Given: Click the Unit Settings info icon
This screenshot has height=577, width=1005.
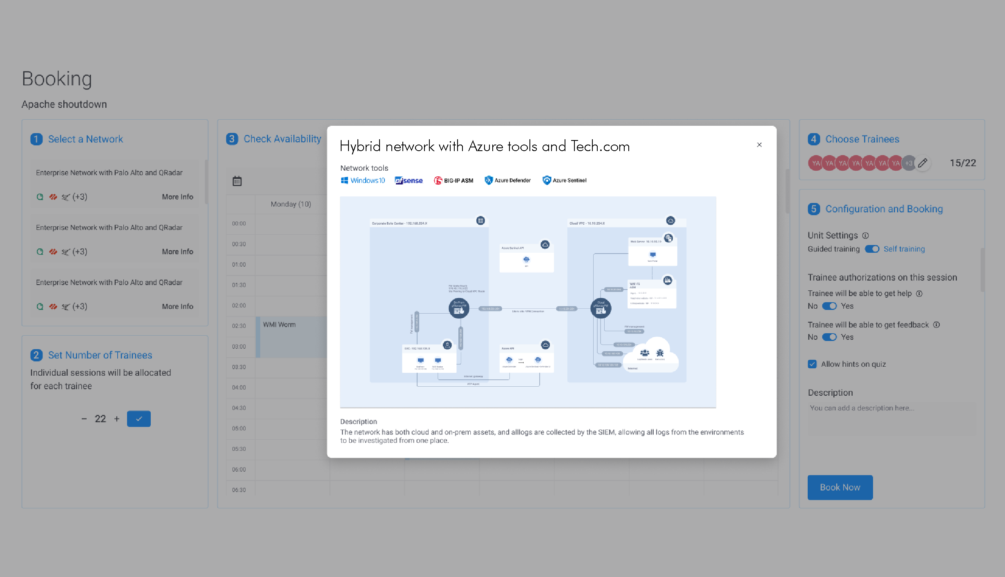Looking at the screenshot, I should pos(865,236).
